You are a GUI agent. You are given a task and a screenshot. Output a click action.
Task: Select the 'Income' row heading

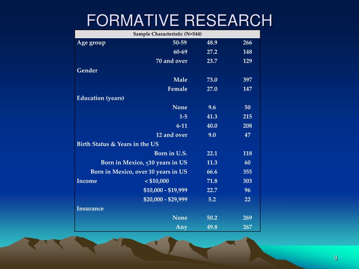87,181
